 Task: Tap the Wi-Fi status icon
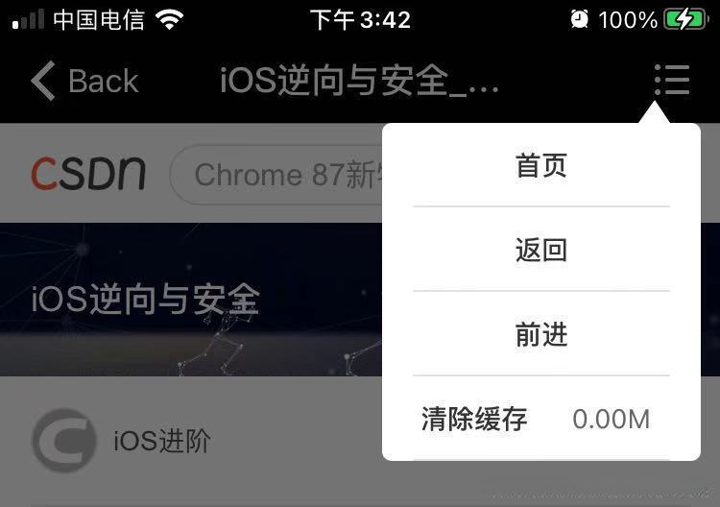169,19
